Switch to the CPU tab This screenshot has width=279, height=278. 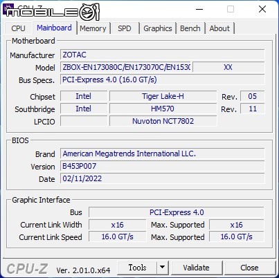pos(18,28)
